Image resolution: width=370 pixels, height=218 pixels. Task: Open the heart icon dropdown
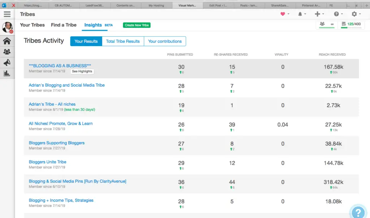285,14
